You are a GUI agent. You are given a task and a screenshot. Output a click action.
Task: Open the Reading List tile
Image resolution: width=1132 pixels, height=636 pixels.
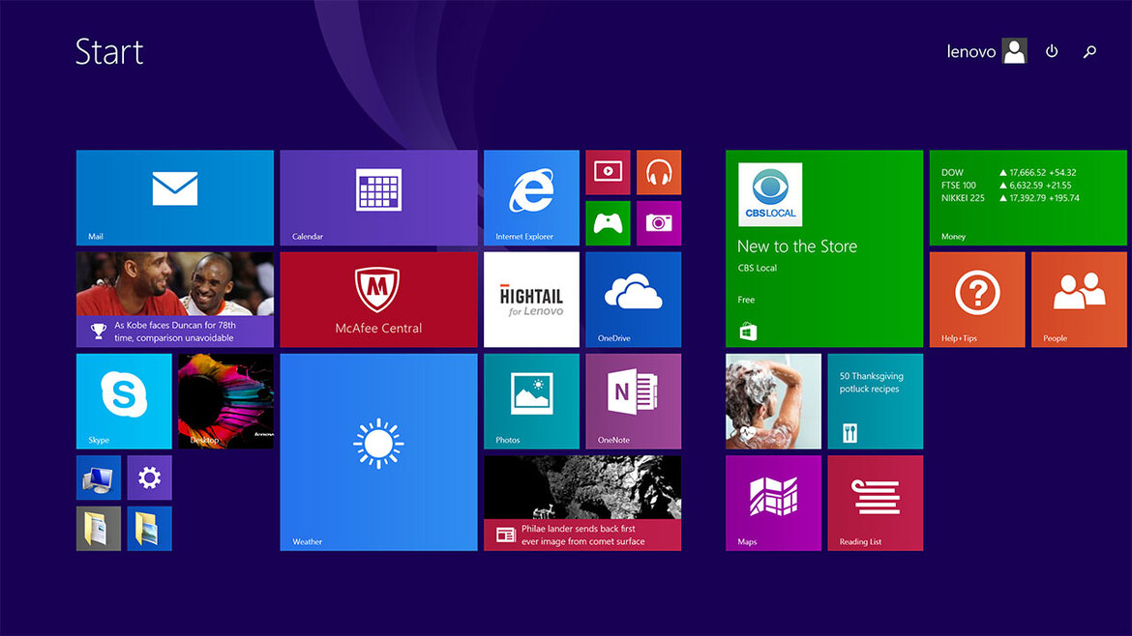coord(875,503)
